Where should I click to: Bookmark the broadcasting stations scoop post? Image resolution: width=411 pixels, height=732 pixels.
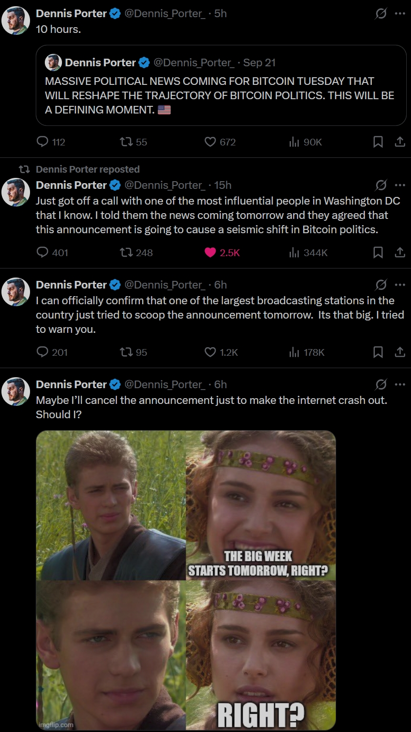[378, 352]
